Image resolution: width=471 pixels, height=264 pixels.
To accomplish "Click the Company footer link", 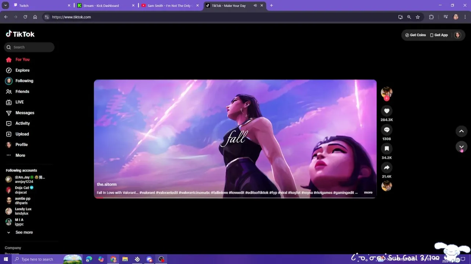I will point(13,248).
